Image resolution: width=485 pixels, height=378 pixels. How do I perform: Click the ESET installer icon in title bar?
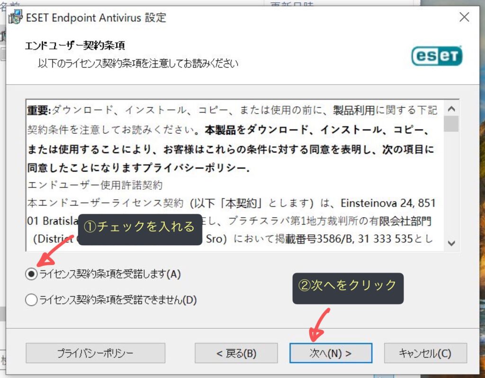point(16,18)
